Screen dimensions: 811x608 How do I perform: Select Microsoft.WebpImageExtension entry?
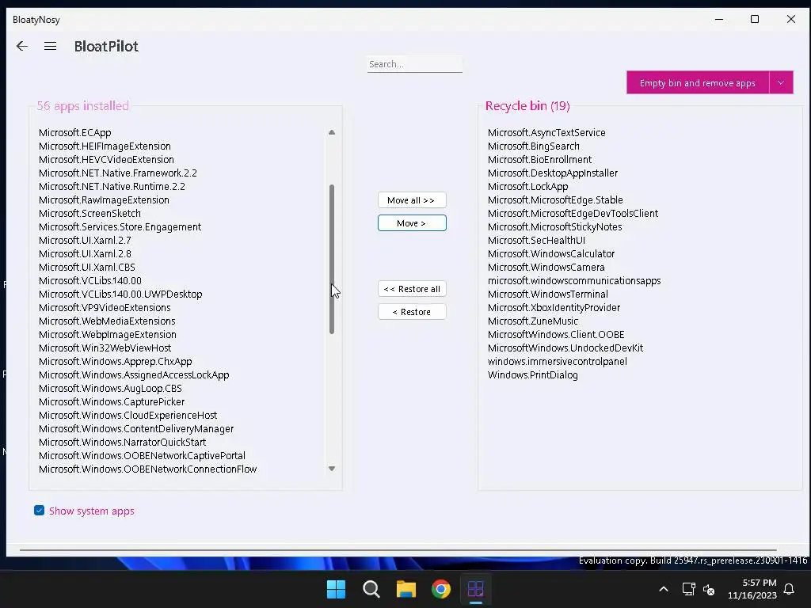point(108,334)
